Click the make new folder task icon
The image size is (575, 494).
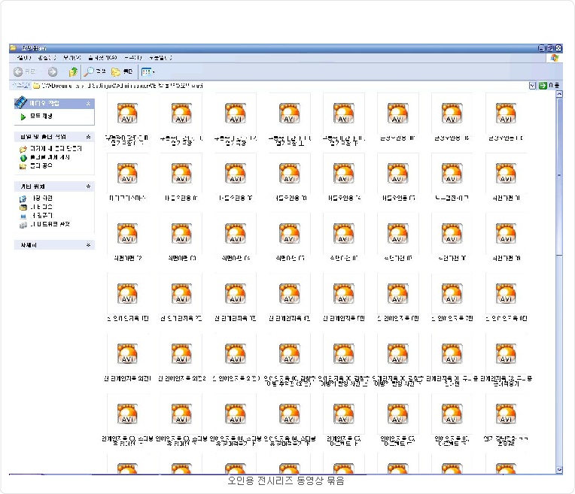click(x=23, y=149)
